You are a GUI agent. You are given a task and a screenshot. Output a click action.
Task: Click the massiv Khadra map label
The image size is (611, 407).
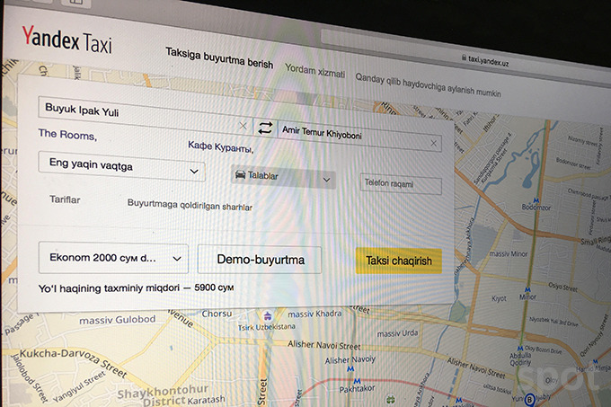click(x=314, y=314)
